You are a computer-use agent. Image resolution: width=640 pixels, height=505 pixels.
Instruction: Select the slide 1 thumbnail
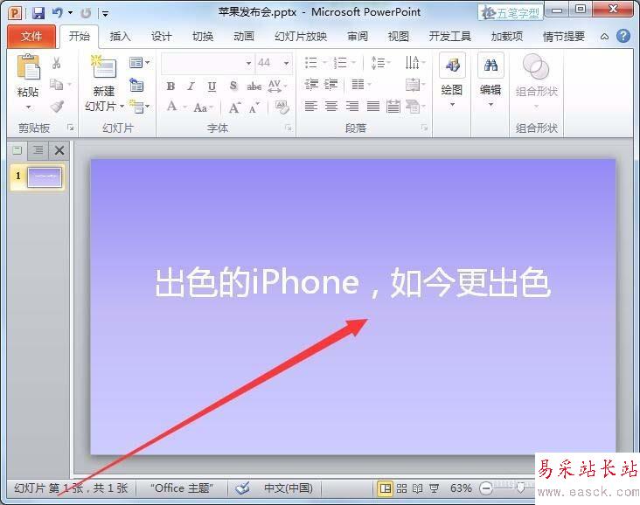[45, 177]
